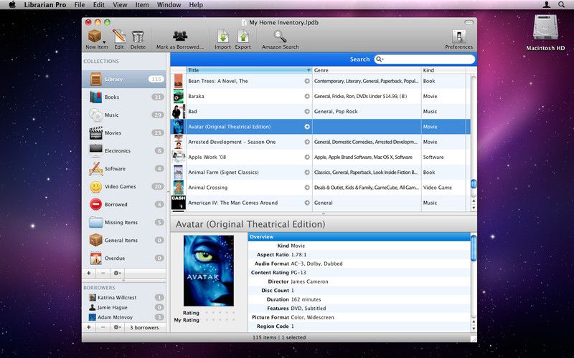Open the Item menu

click(x=142, y=5)
